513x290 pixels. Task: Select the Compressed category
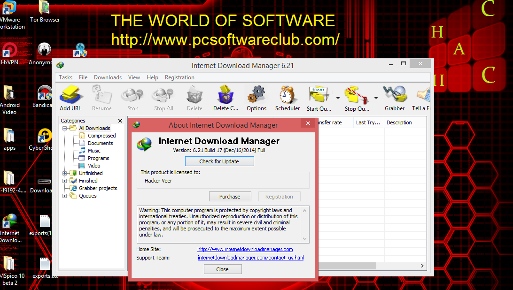click(101, 136)
